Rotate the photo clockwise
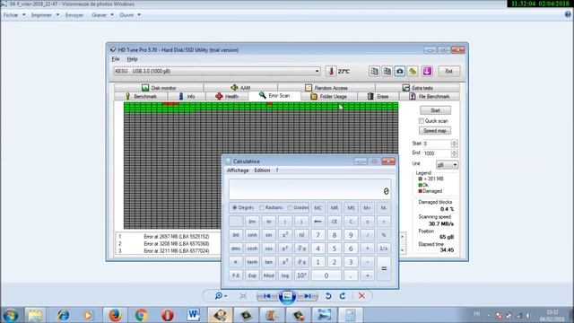 pos(343,296)
